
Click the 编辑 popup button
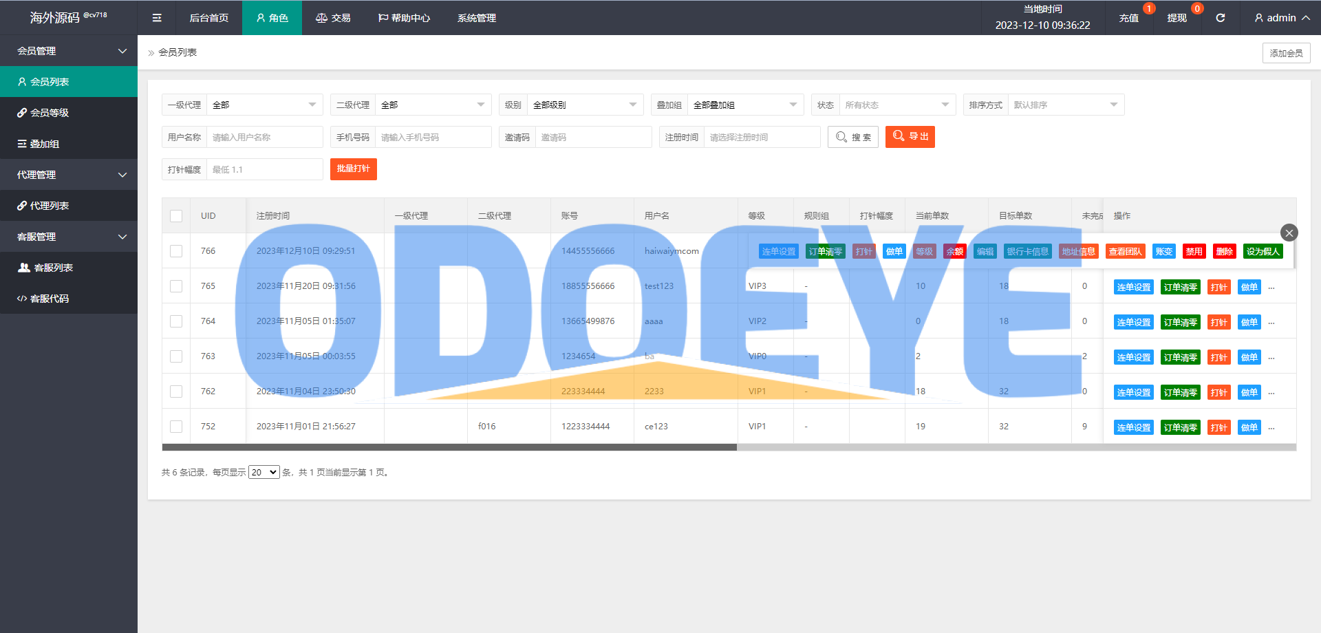985,251
